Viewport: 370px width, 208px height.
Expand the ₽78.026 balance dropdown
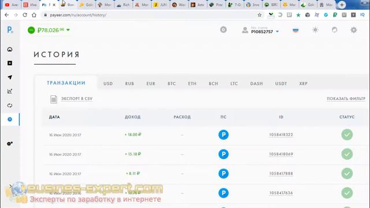coord(68,30)
